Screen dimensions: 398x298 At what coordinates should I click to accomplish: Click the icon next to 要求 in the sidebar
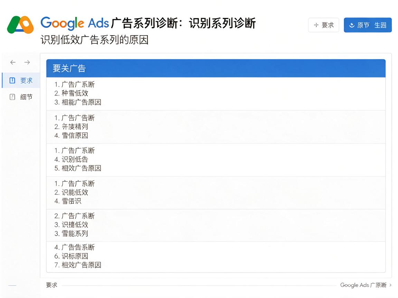(12, 81)
